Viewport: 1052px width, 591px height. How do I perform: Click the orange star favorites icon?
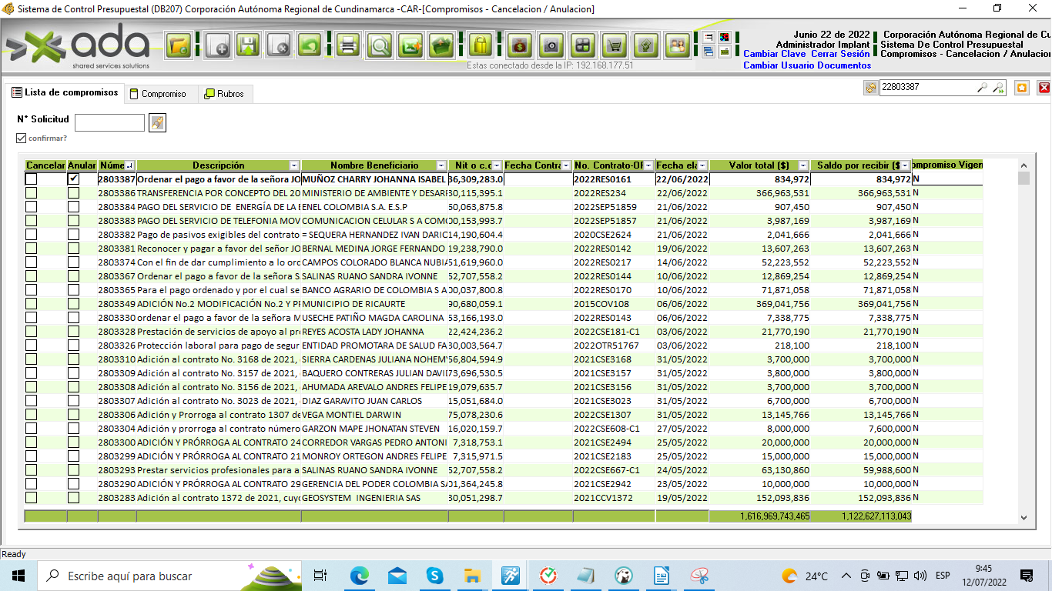[1021, 88]
